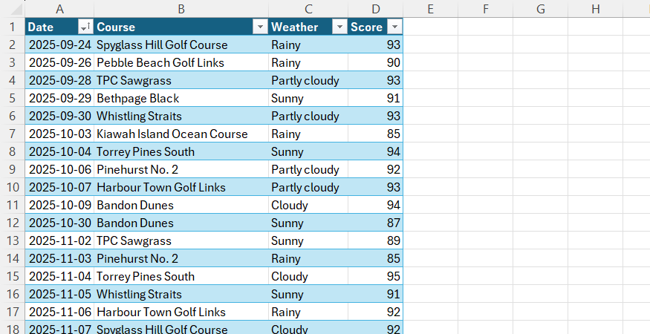The image size is (650, 334).
Task: Select cell with date 2025-10-30
Action: point(59,223)
